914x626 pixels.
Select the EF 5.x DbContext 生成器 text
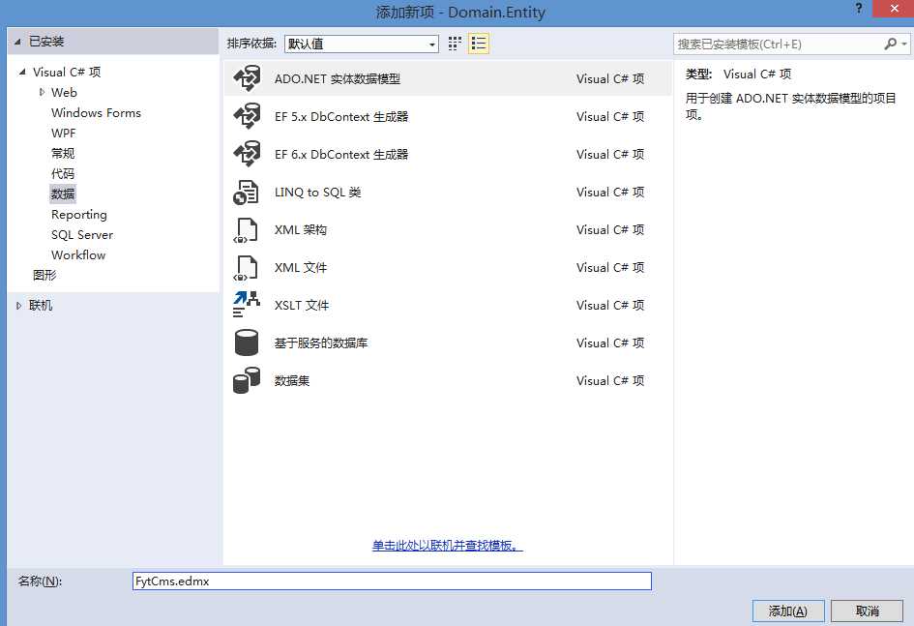coord(341,116)
